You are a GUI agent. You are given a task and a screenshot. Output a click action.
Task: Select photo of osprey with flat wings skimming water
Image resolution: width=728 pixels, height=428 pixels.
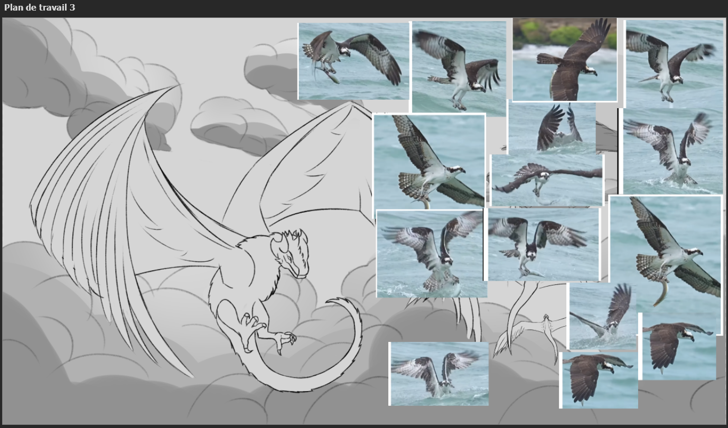547,180
